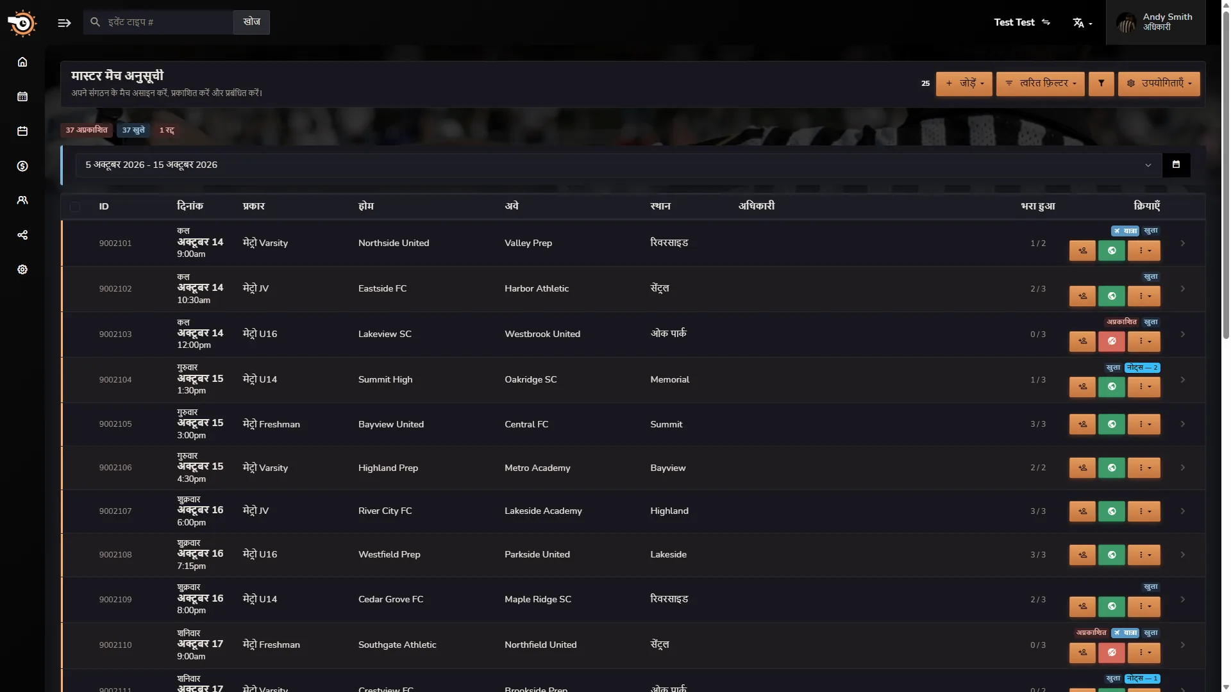Open the उपयोगिताएँ utilities dropdown
This screenshot has width=1231, height=692.
coord(1159,84)
